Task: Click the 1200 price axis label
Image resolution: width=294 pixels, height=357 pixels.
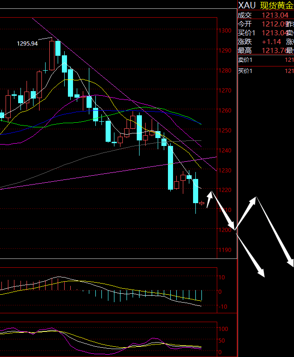Action: [227, 231]
